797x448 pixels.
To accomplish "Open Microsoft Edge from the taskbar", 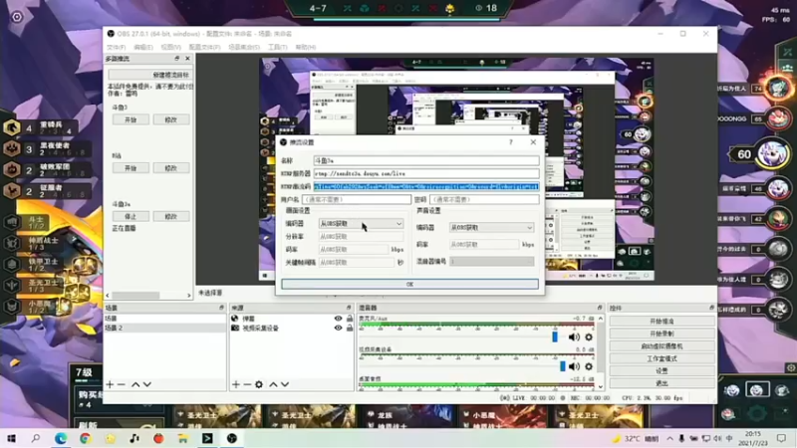I will pyautogui.click(x=61, y=438).
